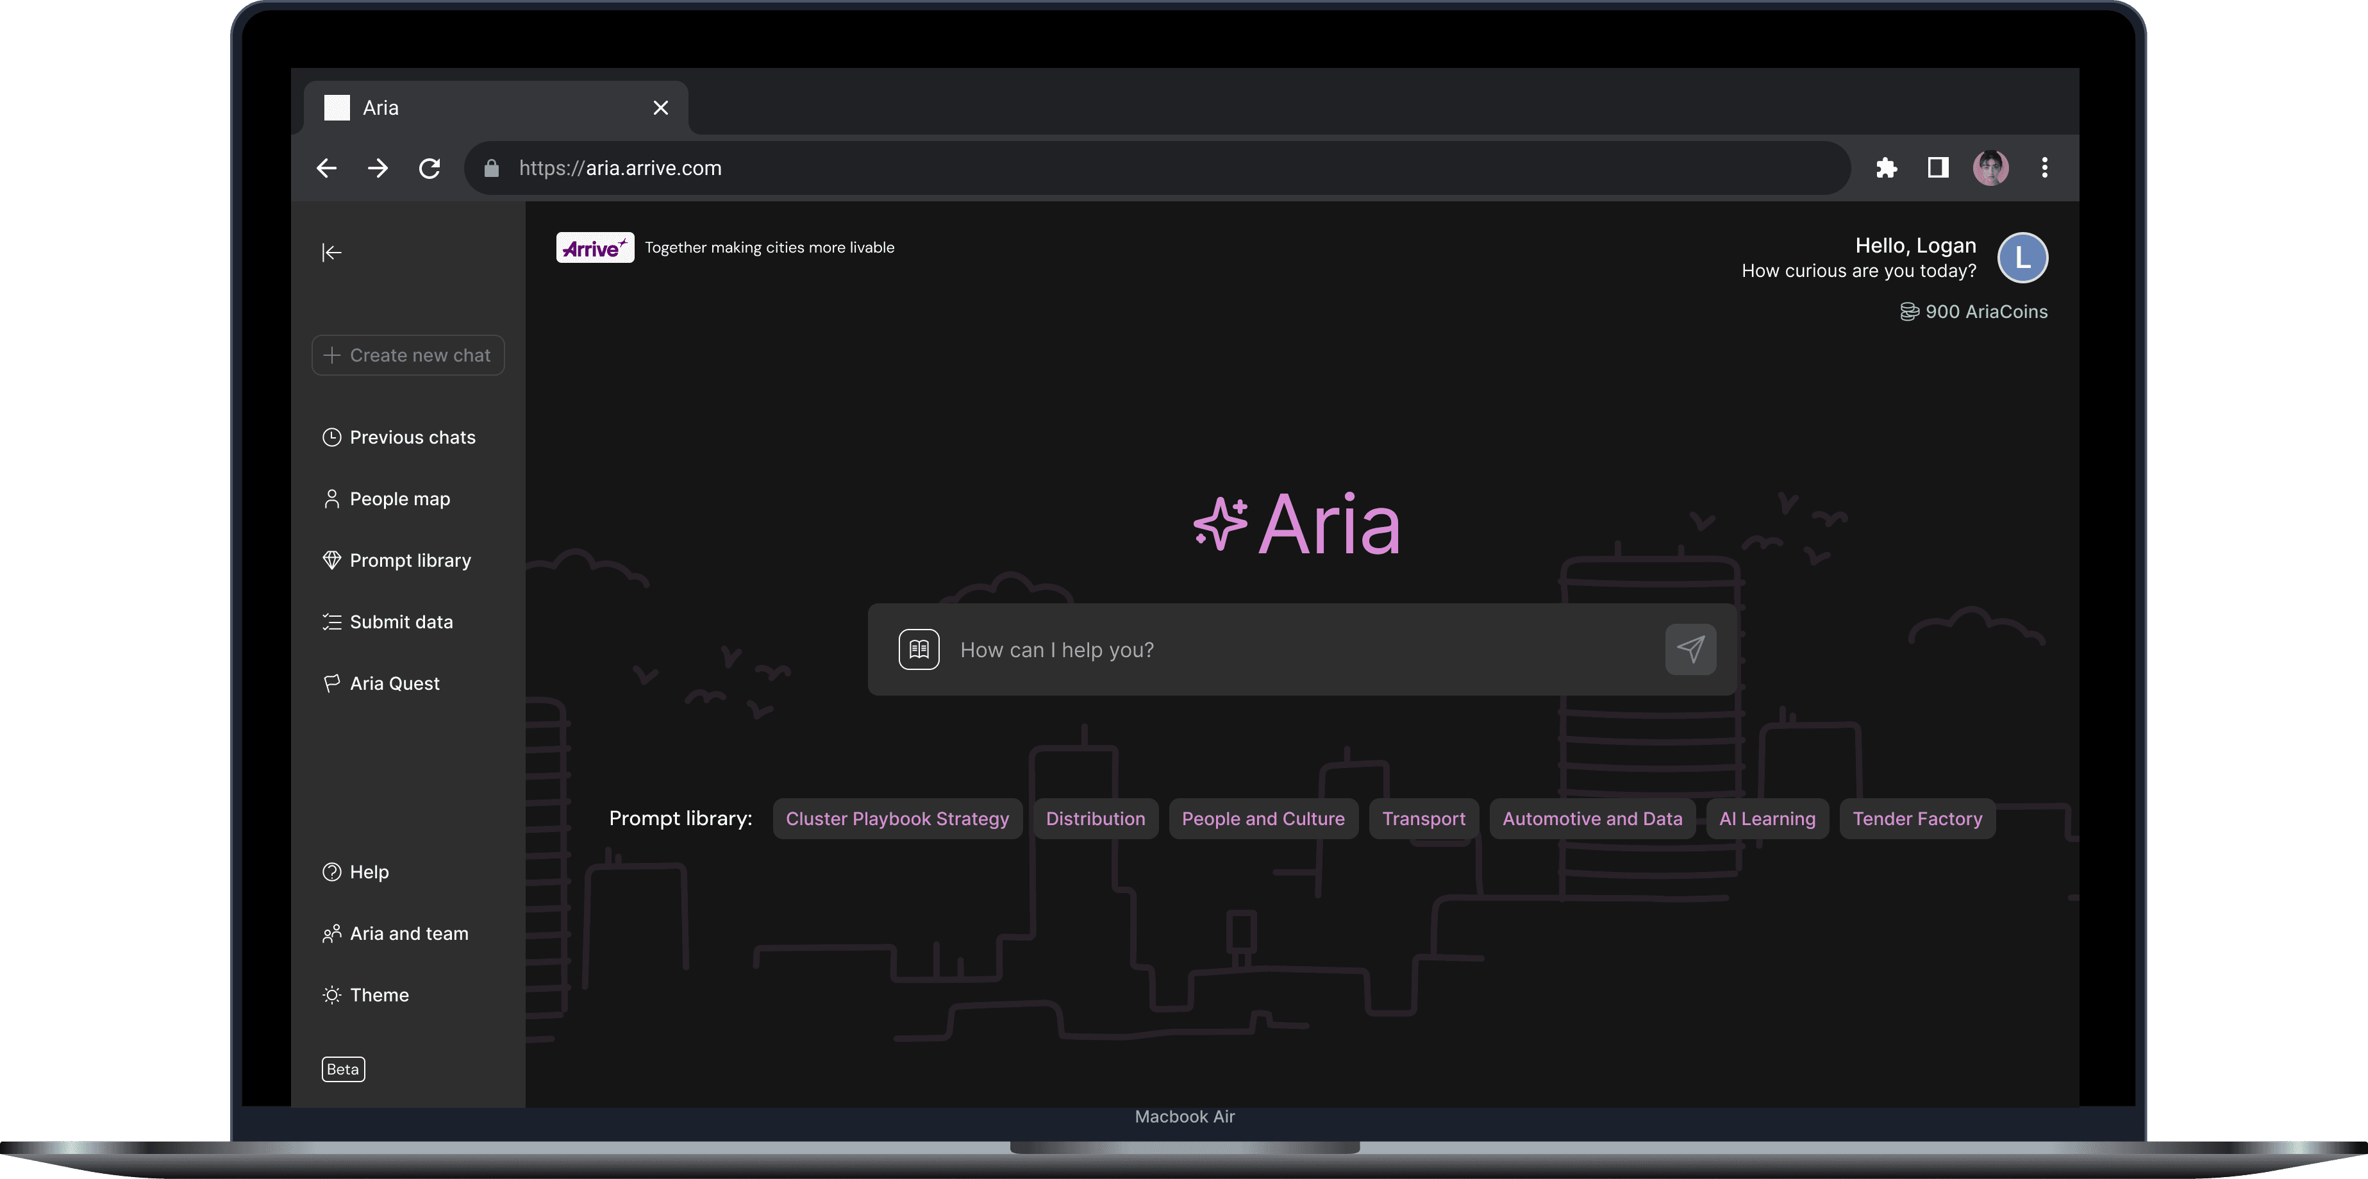Select the Tender Factory prompt chip
This screenshot has height=1179, width=2368.
(1917, 819)
